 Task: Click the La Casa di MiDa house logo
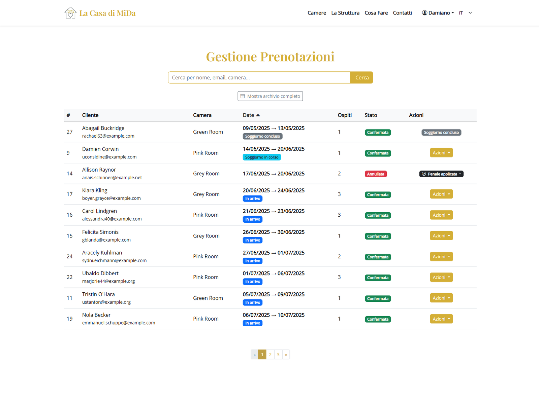[70, 13]
